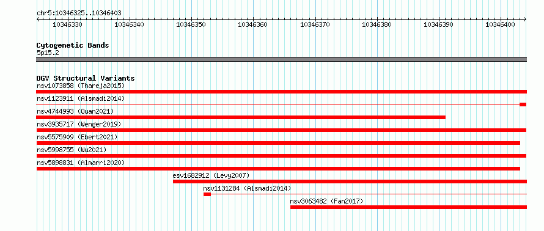Open the nsv1123911 (Alsmadi2014) variant label
The height and width of the screenshot is (231, 544).
pyautogui.click(x=81, y=98)
